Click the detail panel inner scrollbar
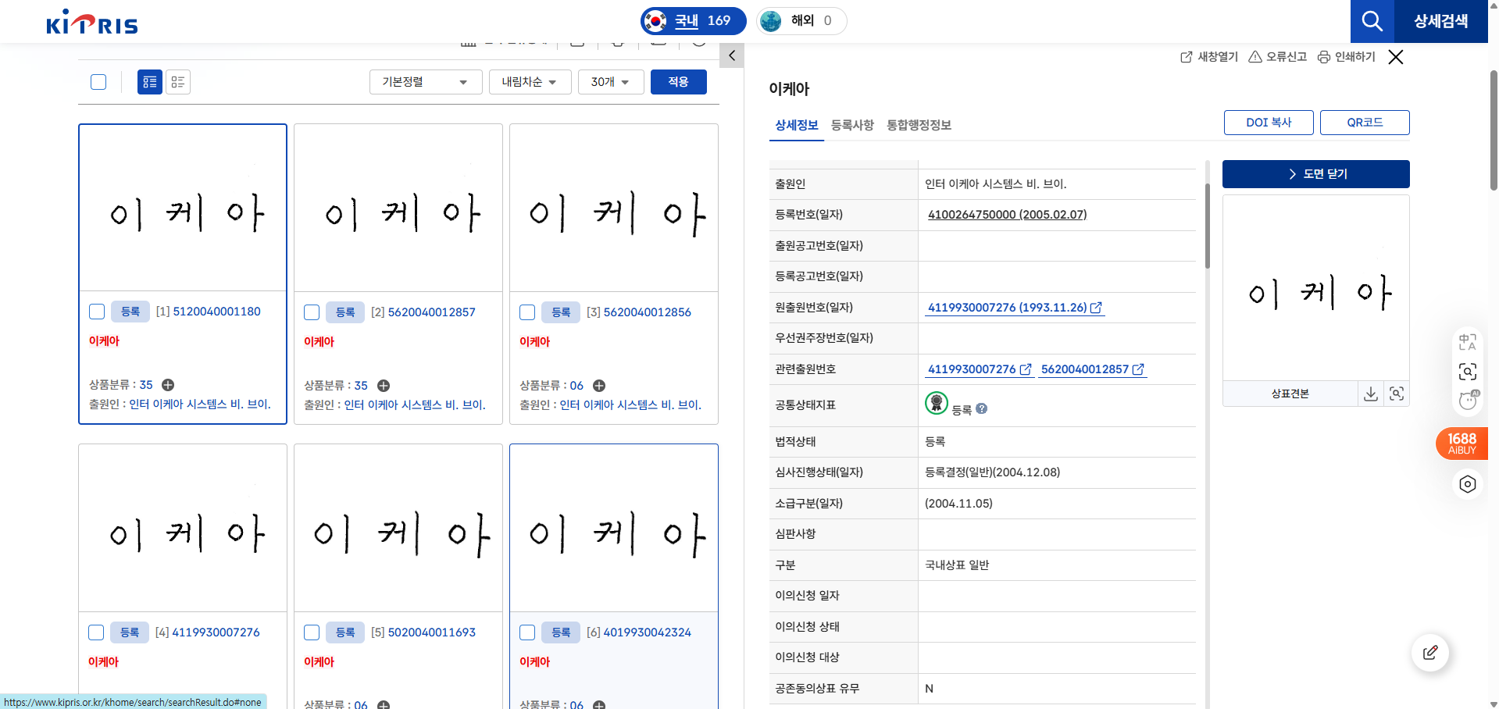Image resolution: width=1499 pixels, height=709 pixels. [x=1208, y=226]
